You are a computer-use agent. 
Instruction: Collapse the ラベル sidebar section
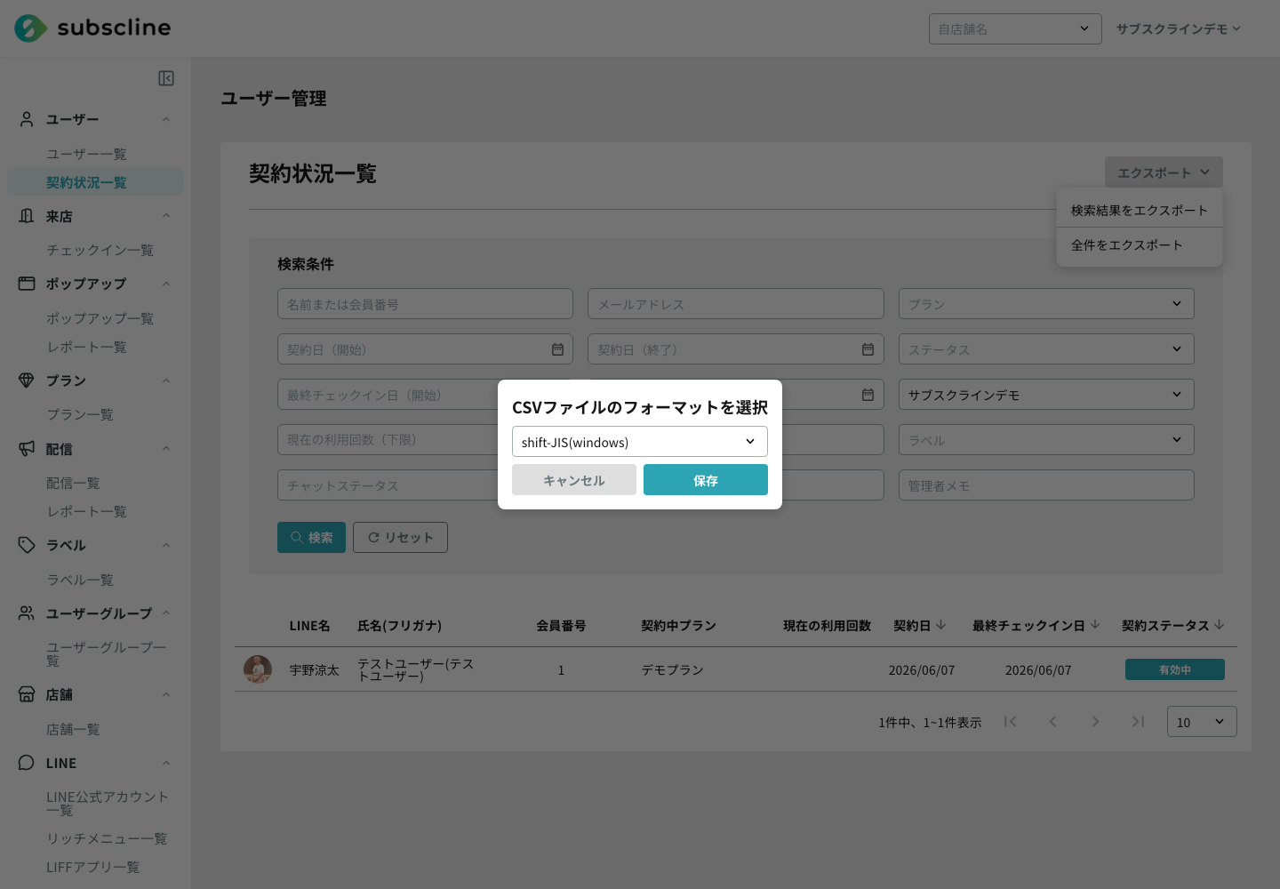click(x=166, y=545)
